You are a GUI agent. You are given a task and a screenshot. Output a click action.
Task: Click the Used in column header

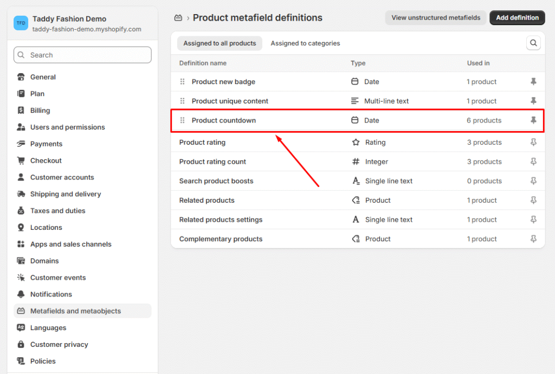[478, 63]
